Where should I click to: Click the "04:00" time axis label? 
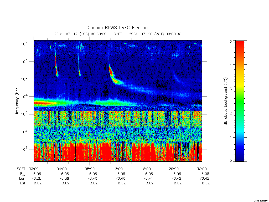coord(61,169)
